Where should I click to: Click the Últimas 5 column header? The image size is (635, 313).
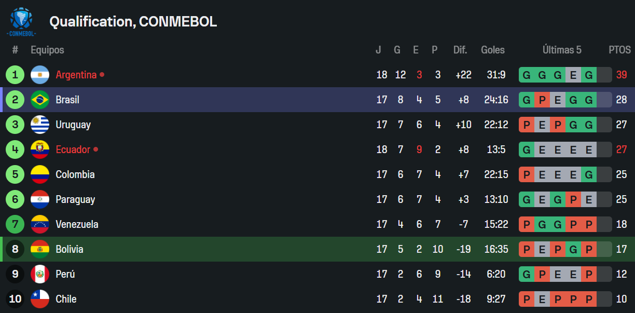pyautogui.click(x=562, y=50)
